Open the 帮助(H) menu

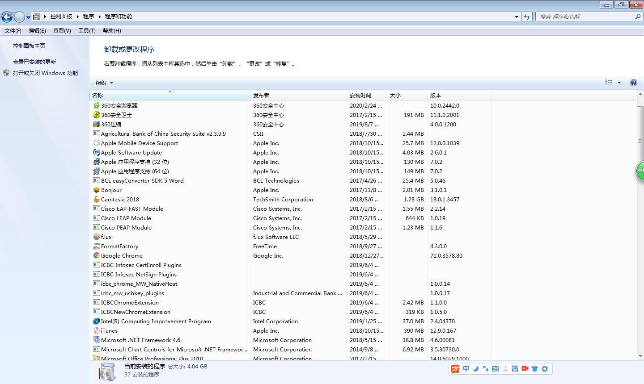point(112,31)
